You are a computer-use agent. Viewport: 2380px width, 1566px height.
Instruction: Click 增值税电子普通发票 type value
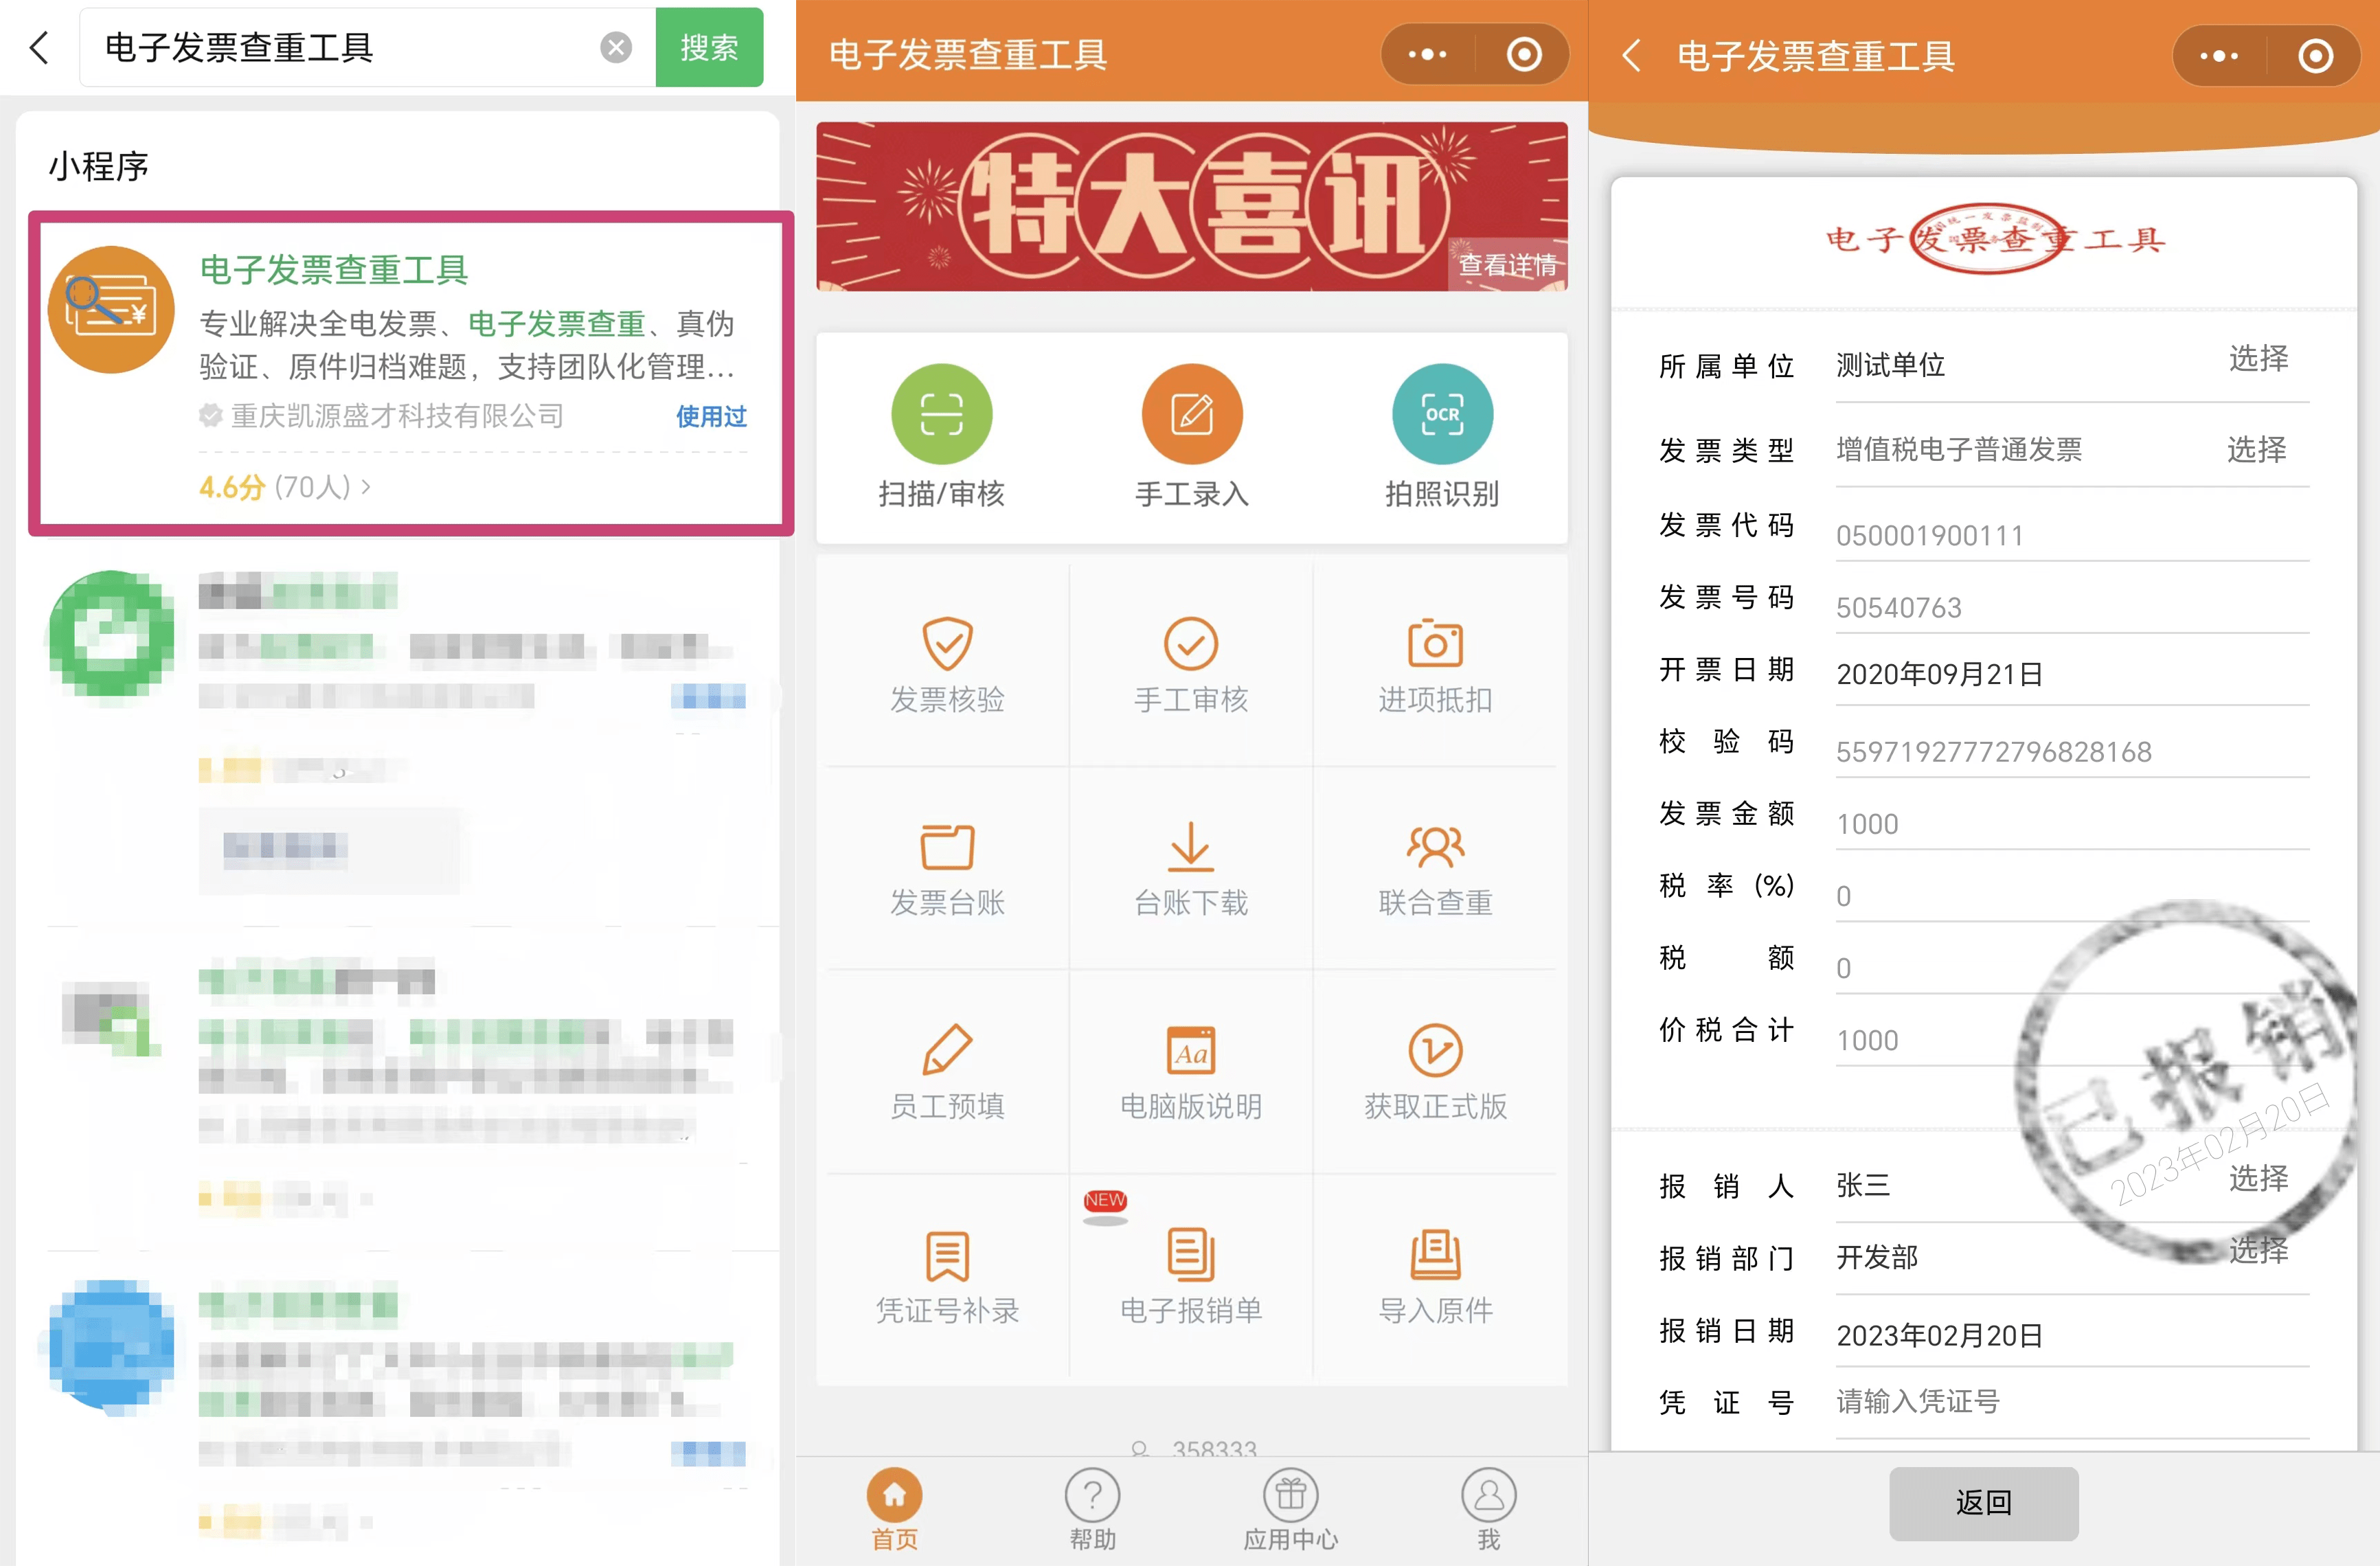pos(1958,449)
